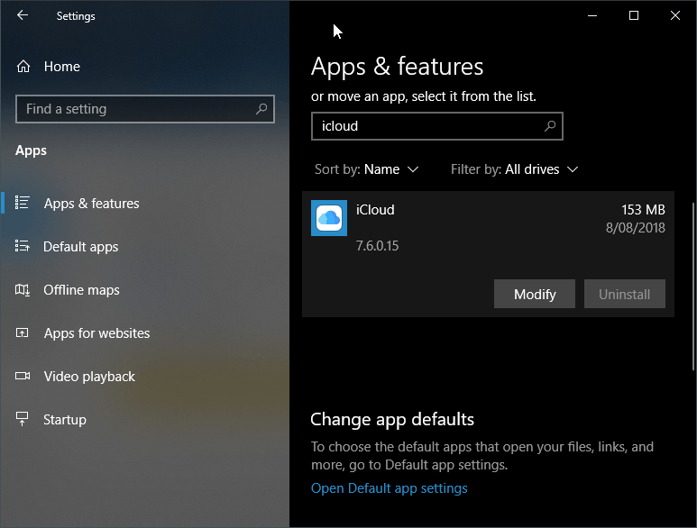Open the Sort by Name dropdown
The width and height of the screenshot is (697, 528).
(366, 169)
